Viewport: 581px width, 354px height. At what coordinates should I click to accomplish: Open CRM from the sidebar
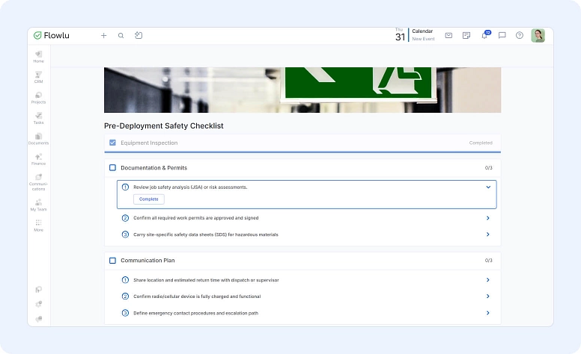(38, 76)
